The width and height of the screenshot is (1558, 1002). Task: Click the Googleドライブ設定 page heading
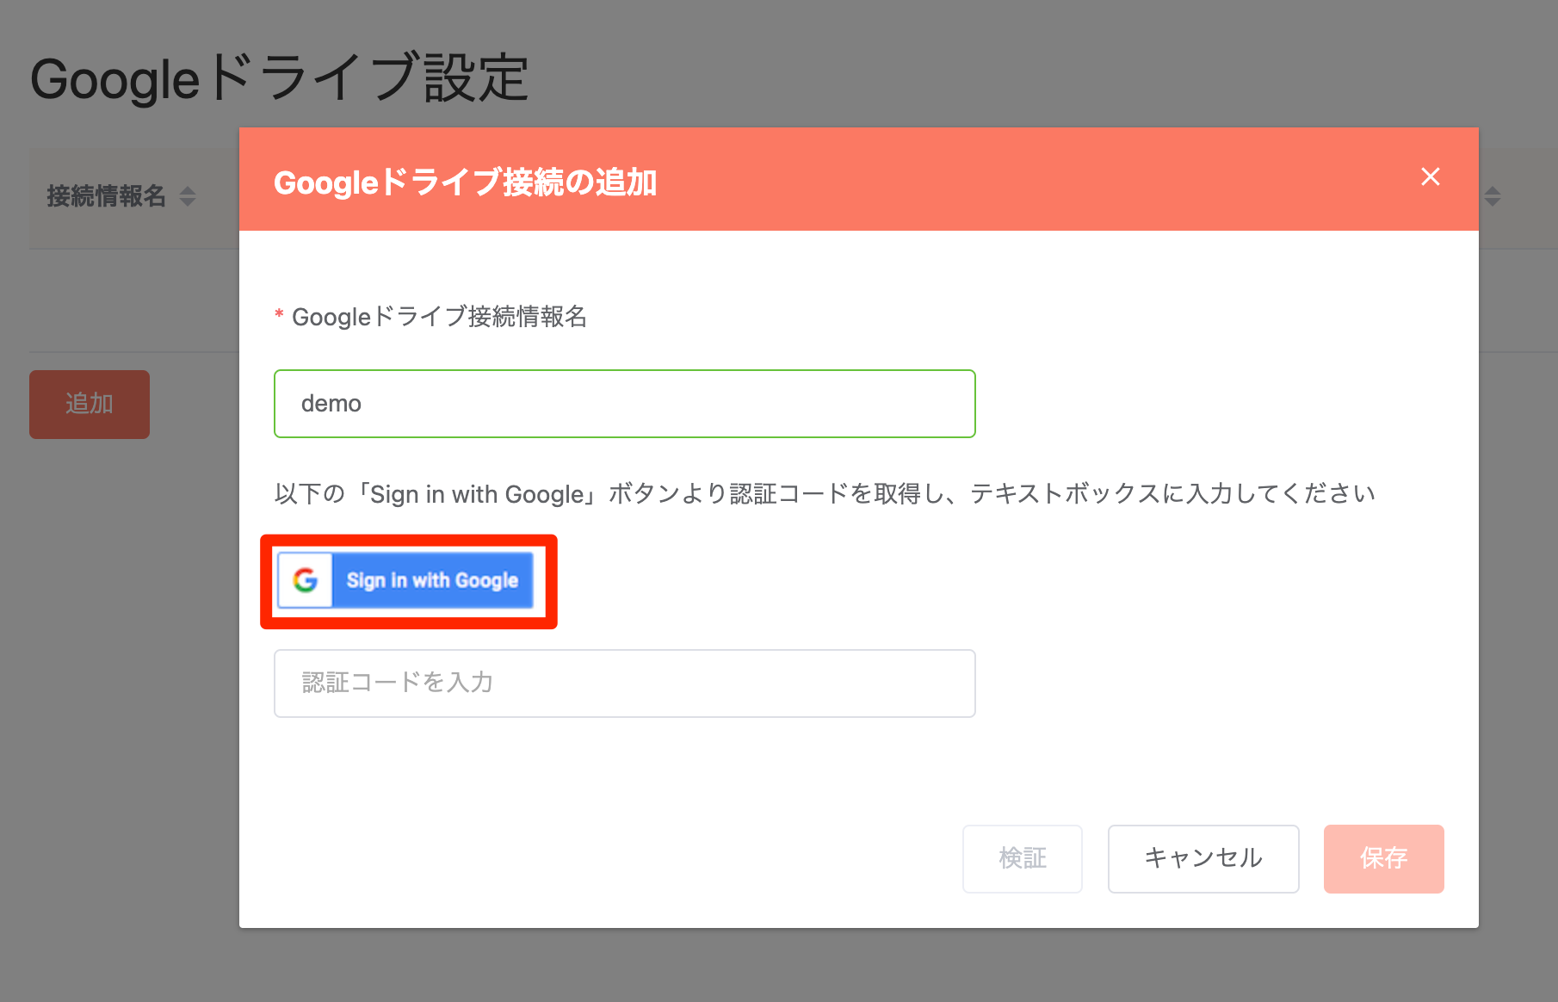pos(281,78)
